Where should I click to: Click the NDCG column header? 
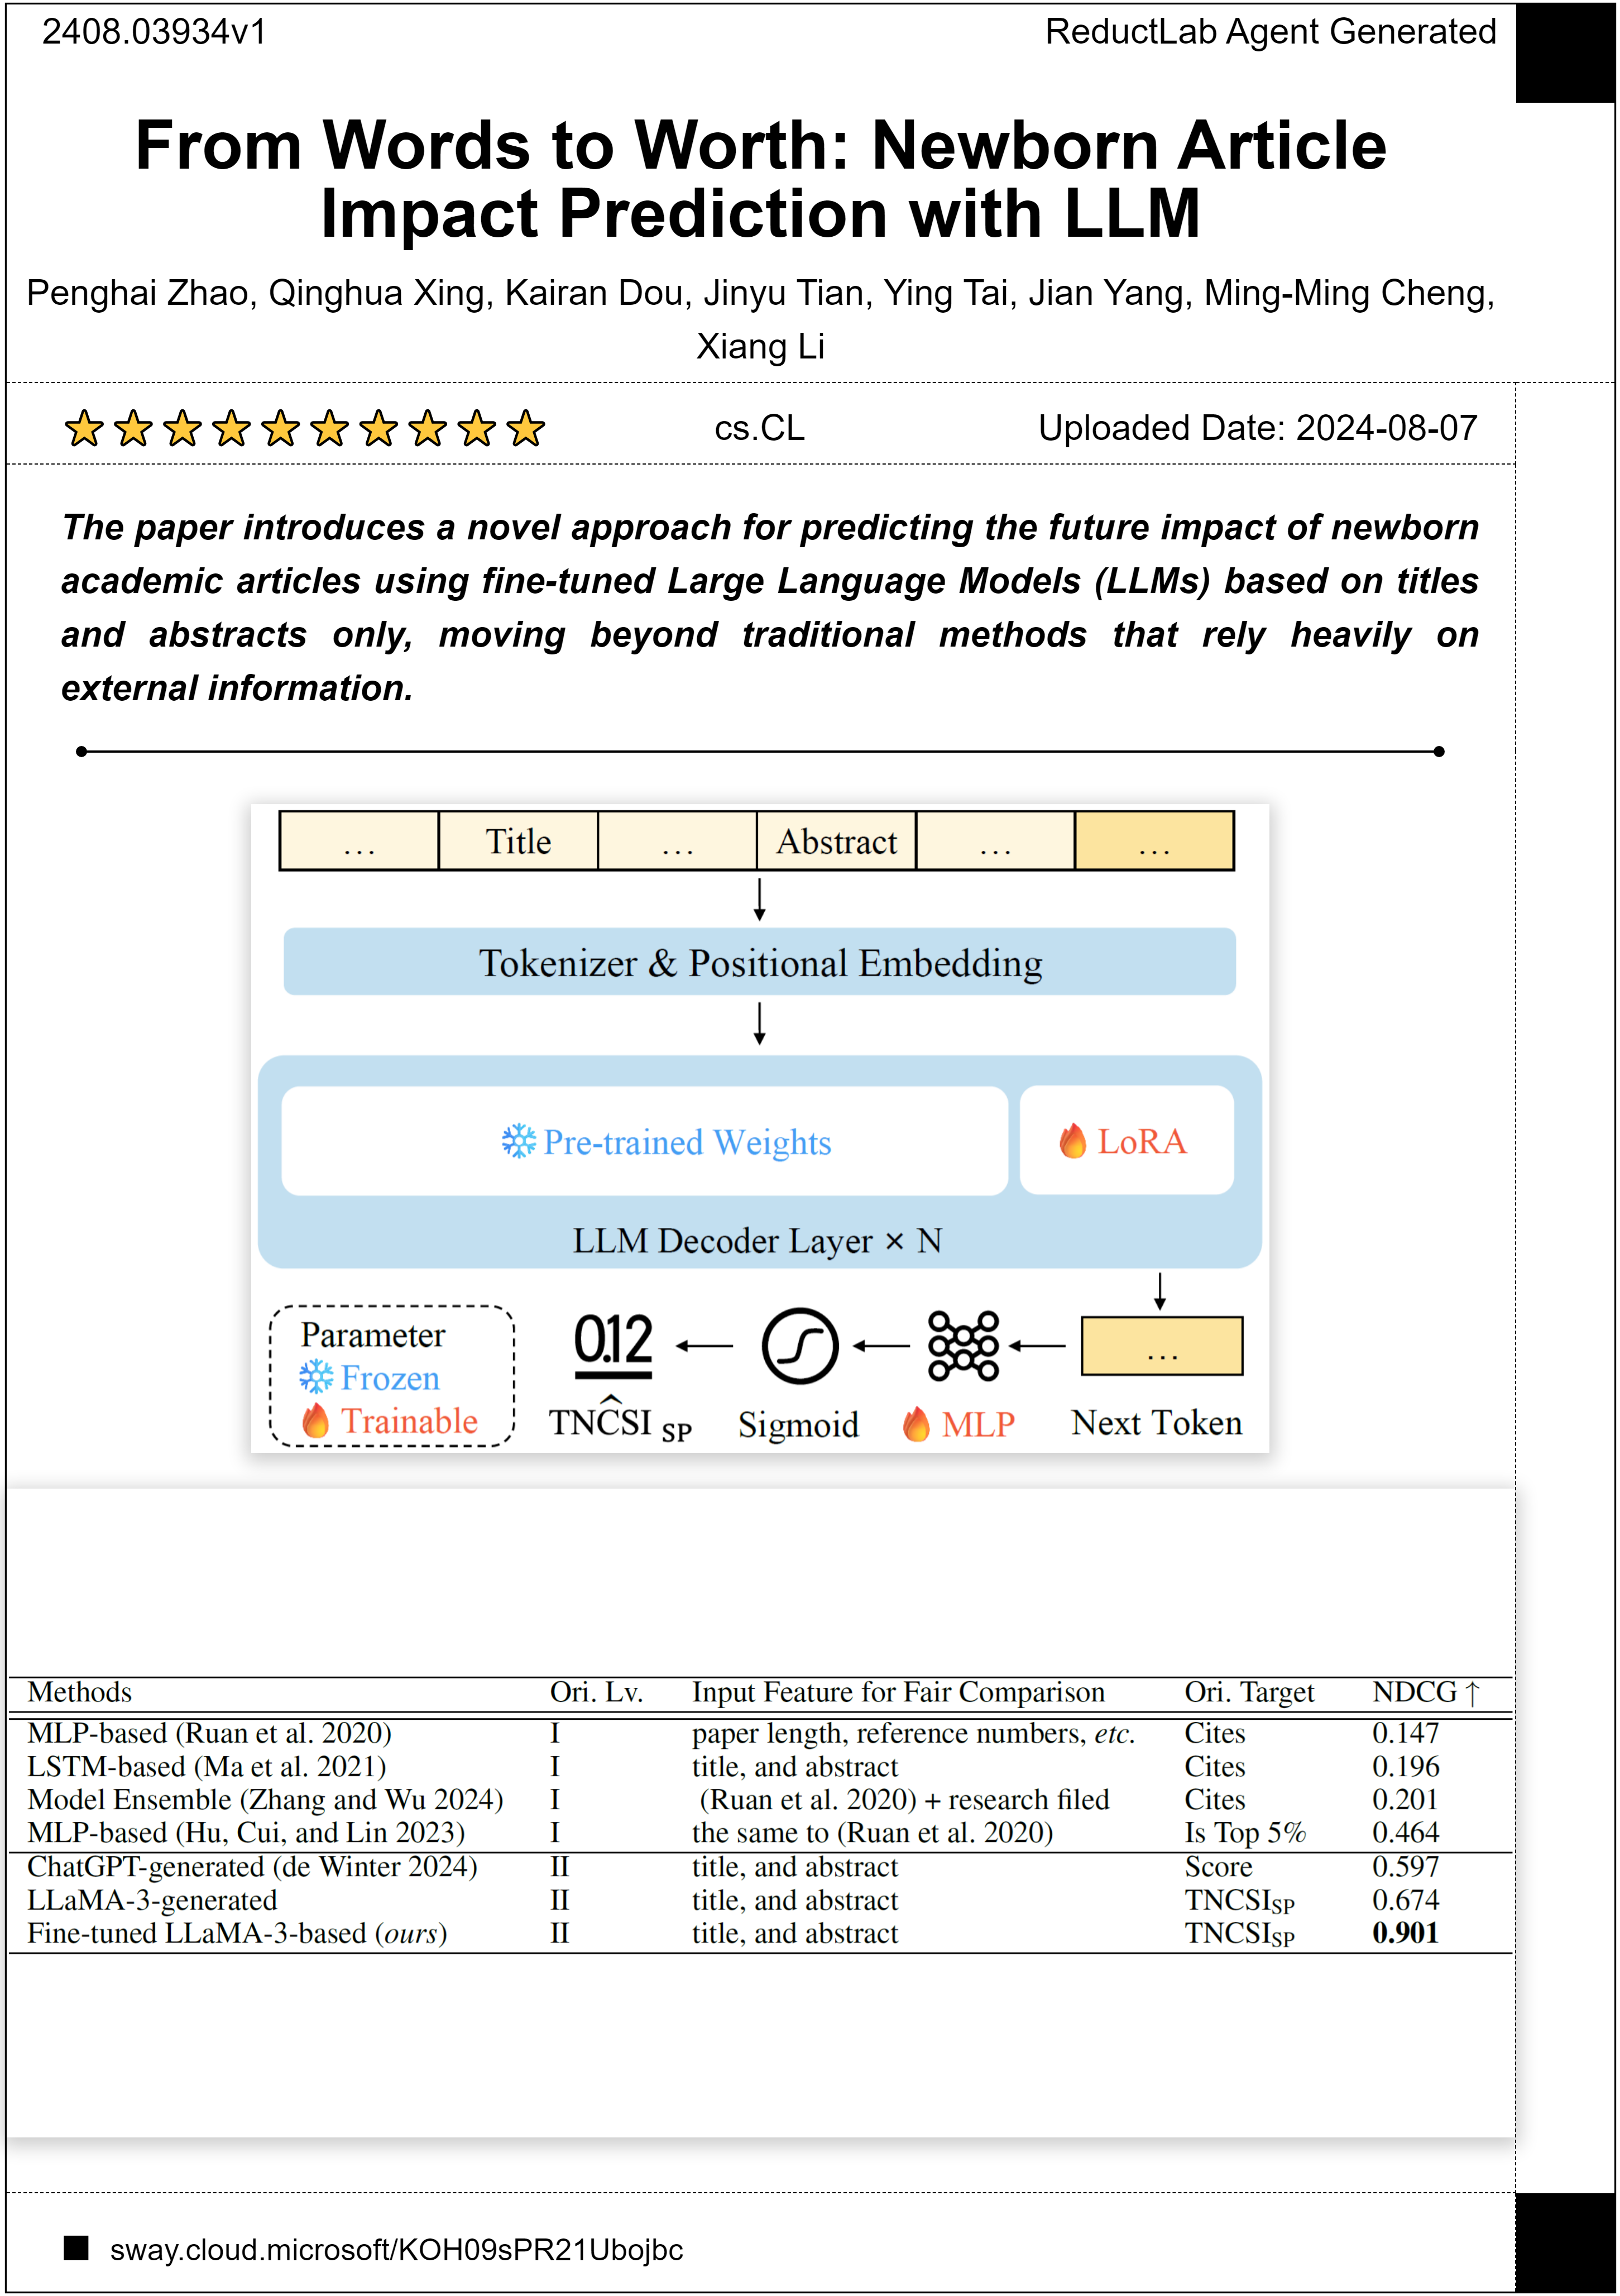1426,1692
